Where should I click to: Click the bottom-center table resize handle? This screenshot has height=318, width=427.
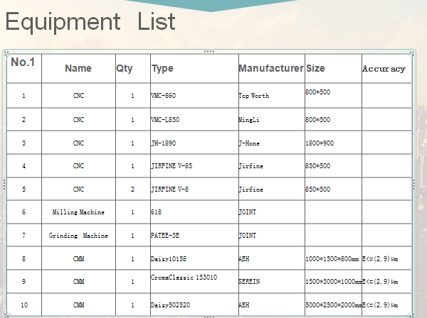click(x=209, y=316)
